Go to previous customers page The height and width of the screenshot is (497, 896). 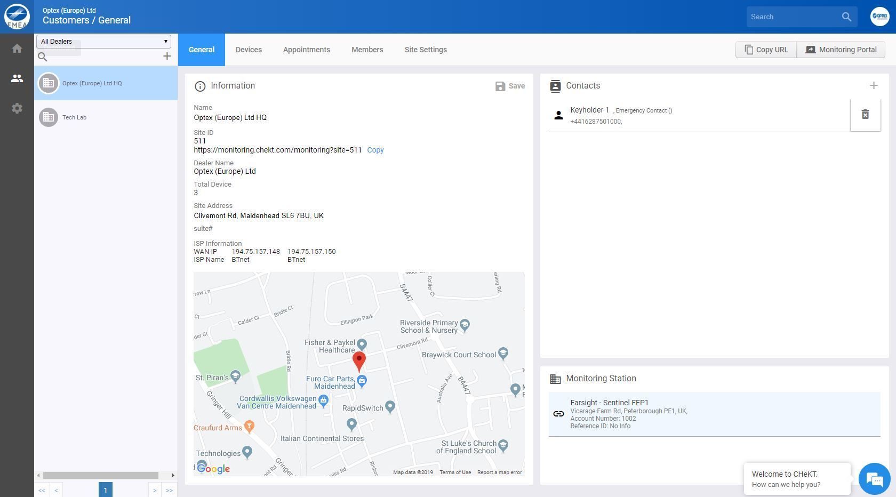coord(56,490)
